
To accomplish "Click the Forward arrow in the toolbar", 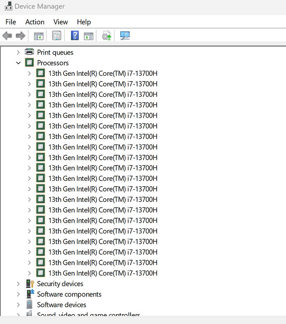I will [20, 36].
